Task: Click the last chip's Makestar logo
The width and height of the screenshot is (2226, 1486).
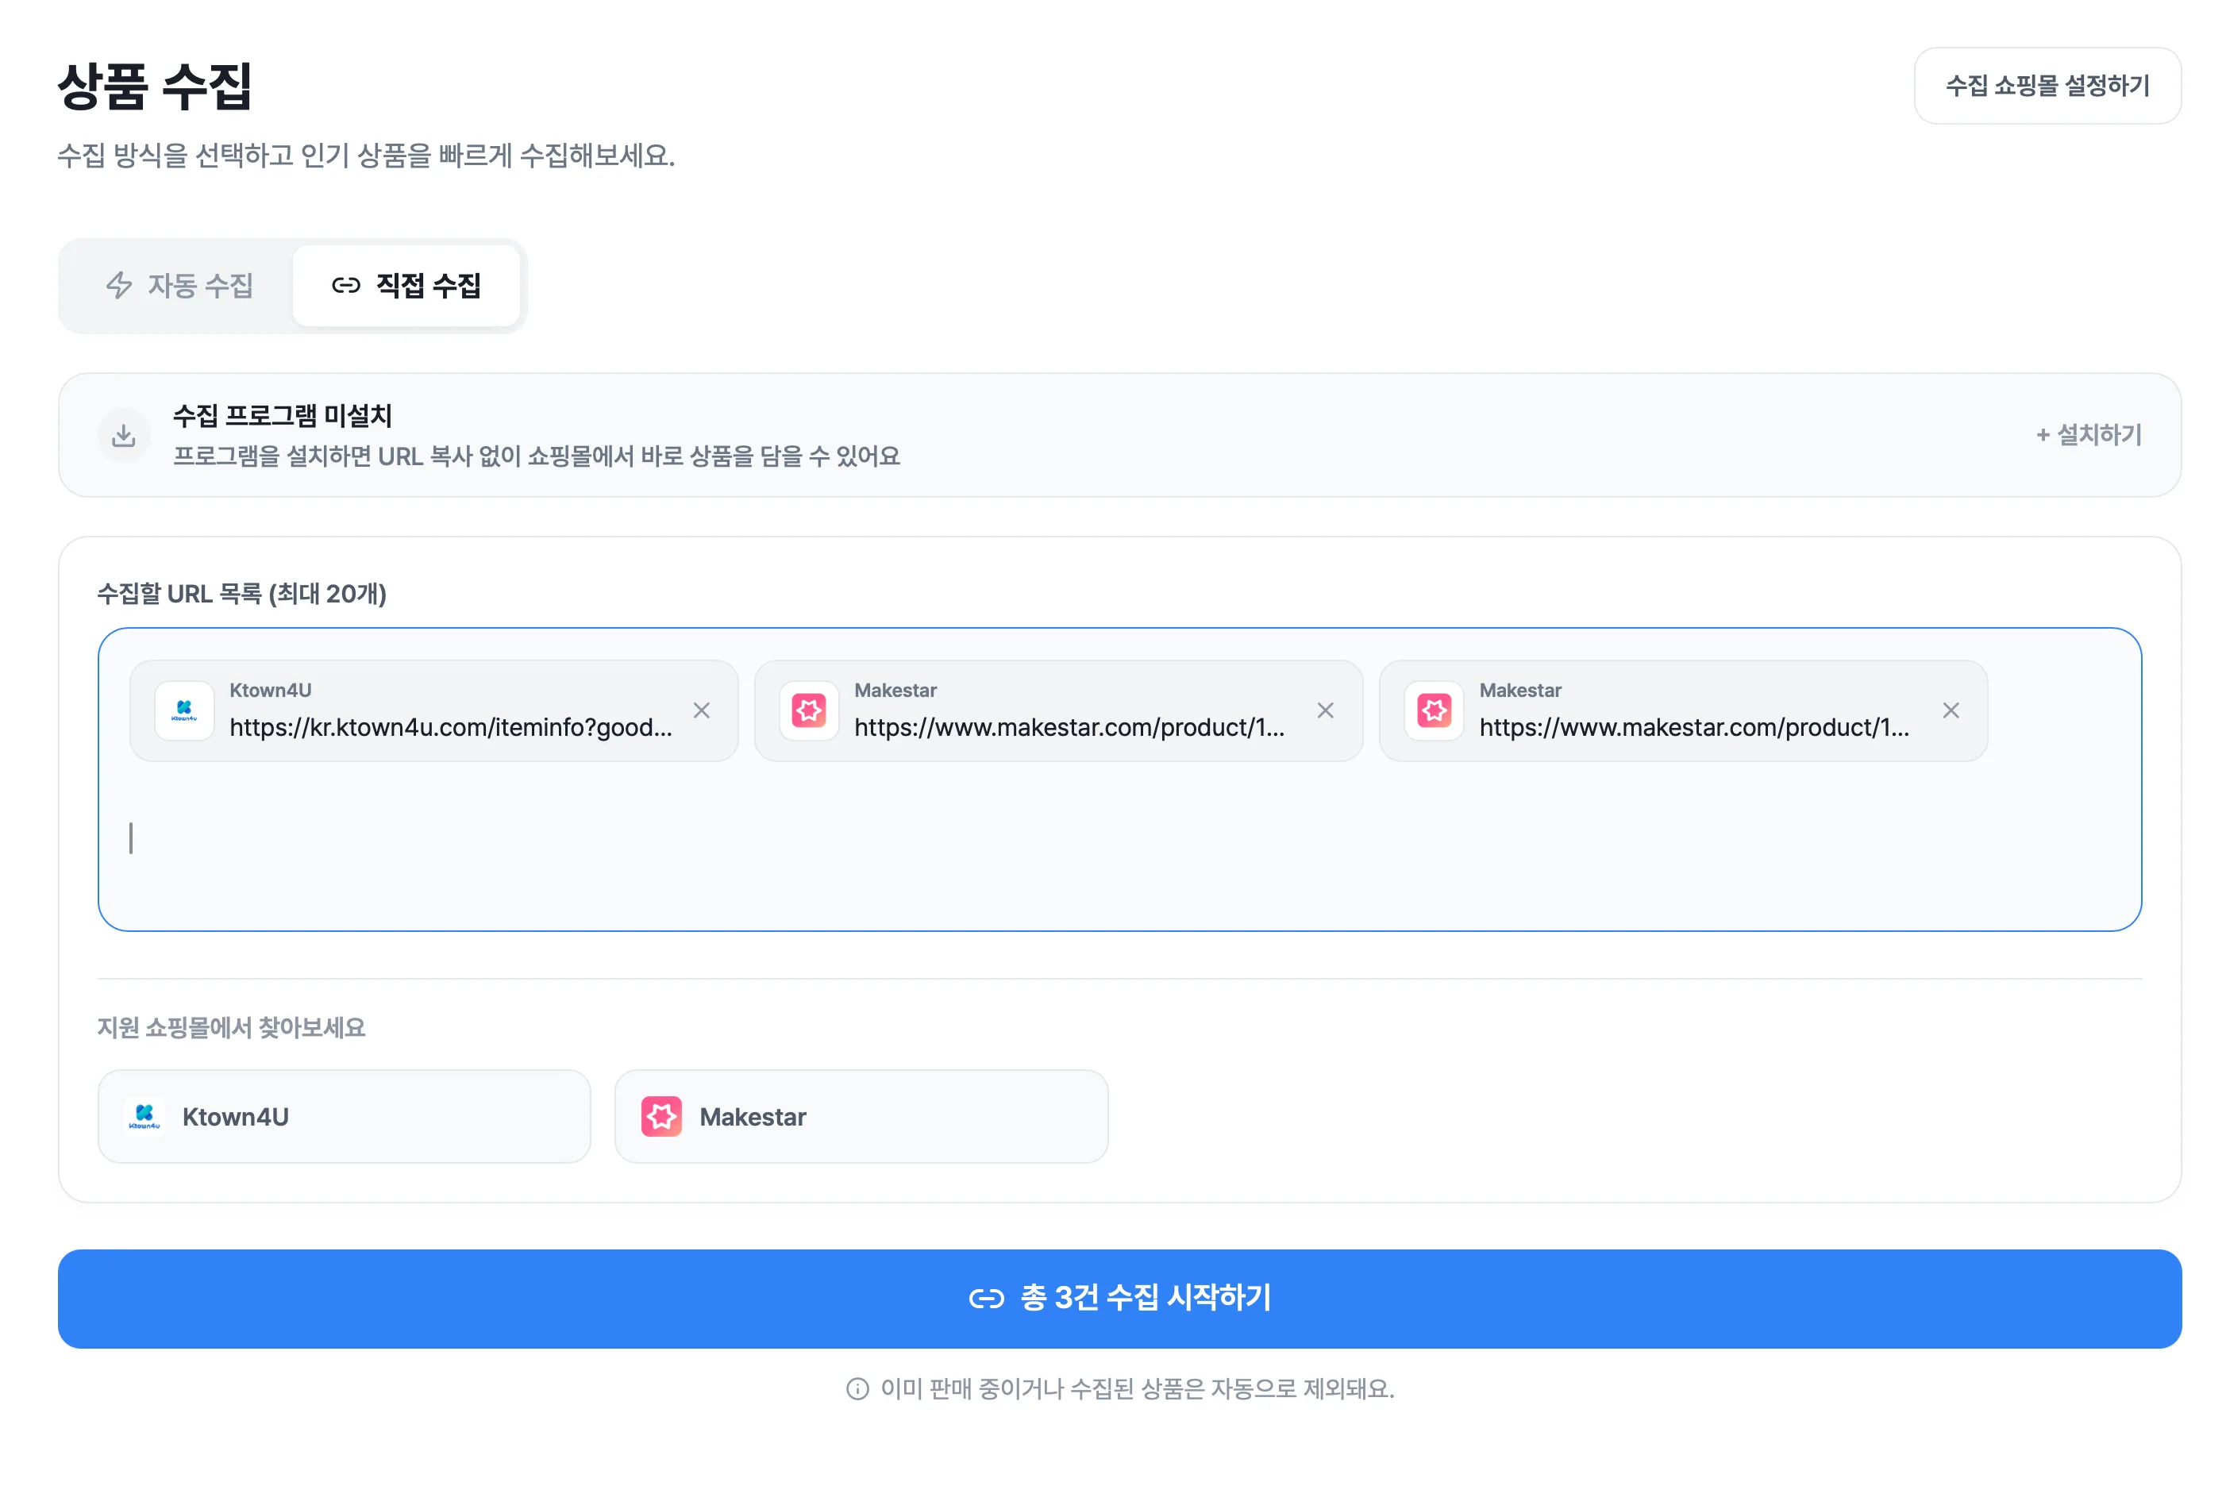Action: coord(1433,710)
